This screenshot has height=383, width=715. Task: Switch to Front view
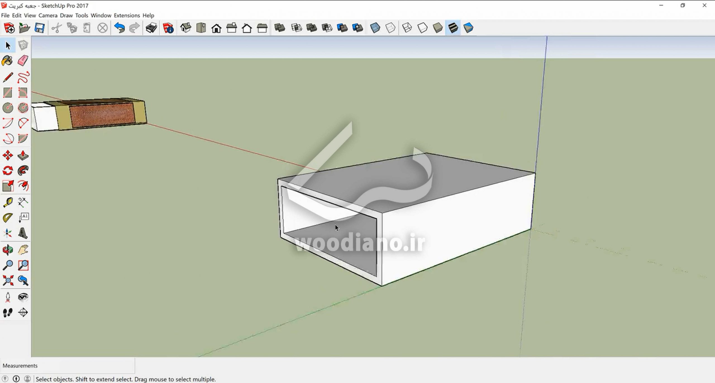216,28
